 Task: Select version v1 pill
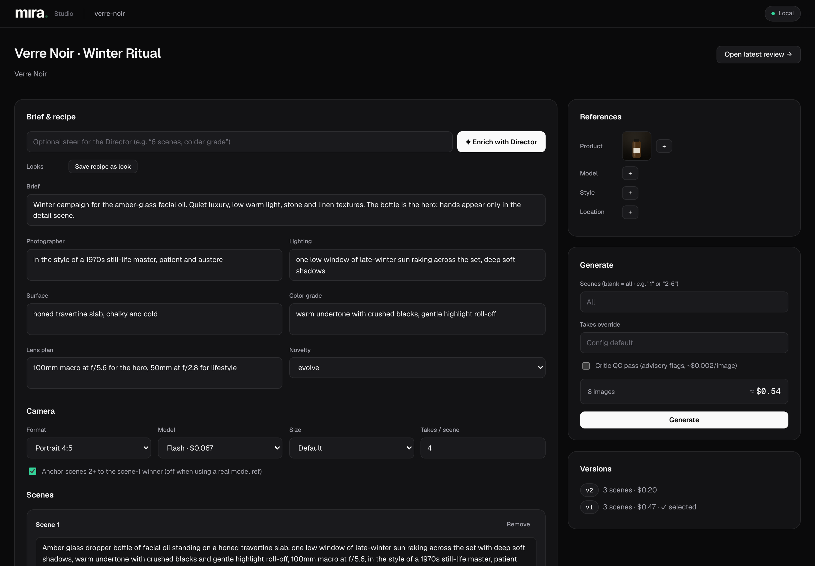point(589,507)
